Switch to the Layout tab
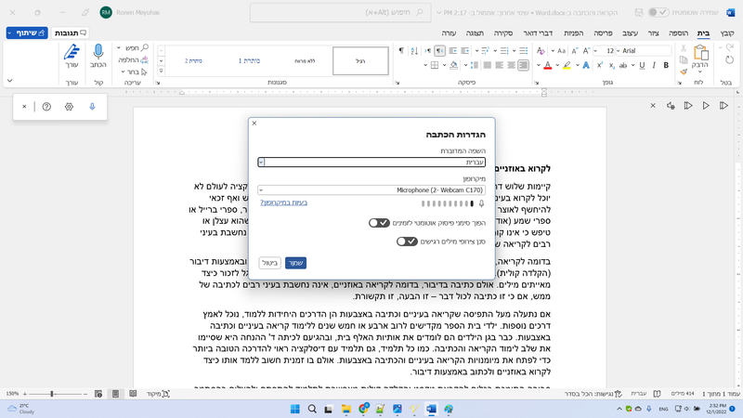 [603, 33]
